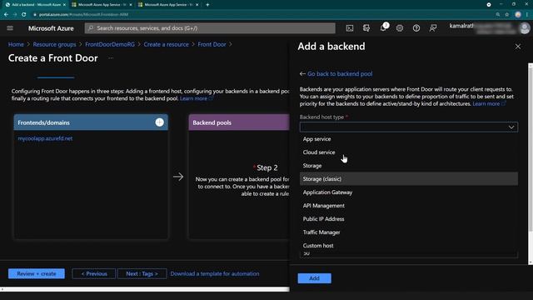Click Review + create button
The image size is (533, 300).
37,273
